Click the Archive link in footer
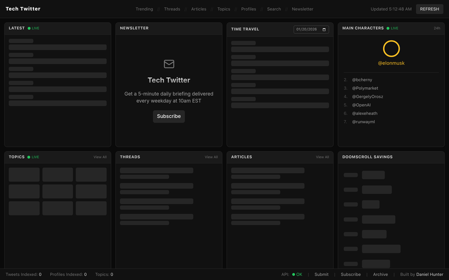 [x=380, y=275]
